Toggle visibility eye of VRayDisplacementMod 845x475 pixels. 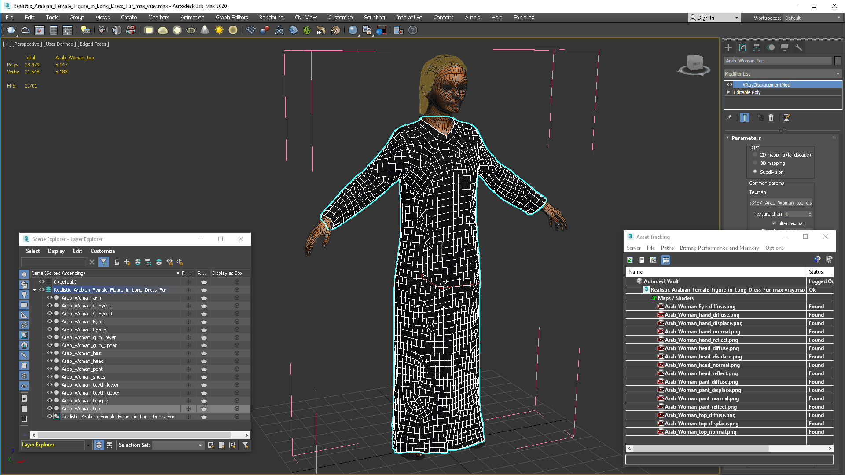(x=730, y=85)
